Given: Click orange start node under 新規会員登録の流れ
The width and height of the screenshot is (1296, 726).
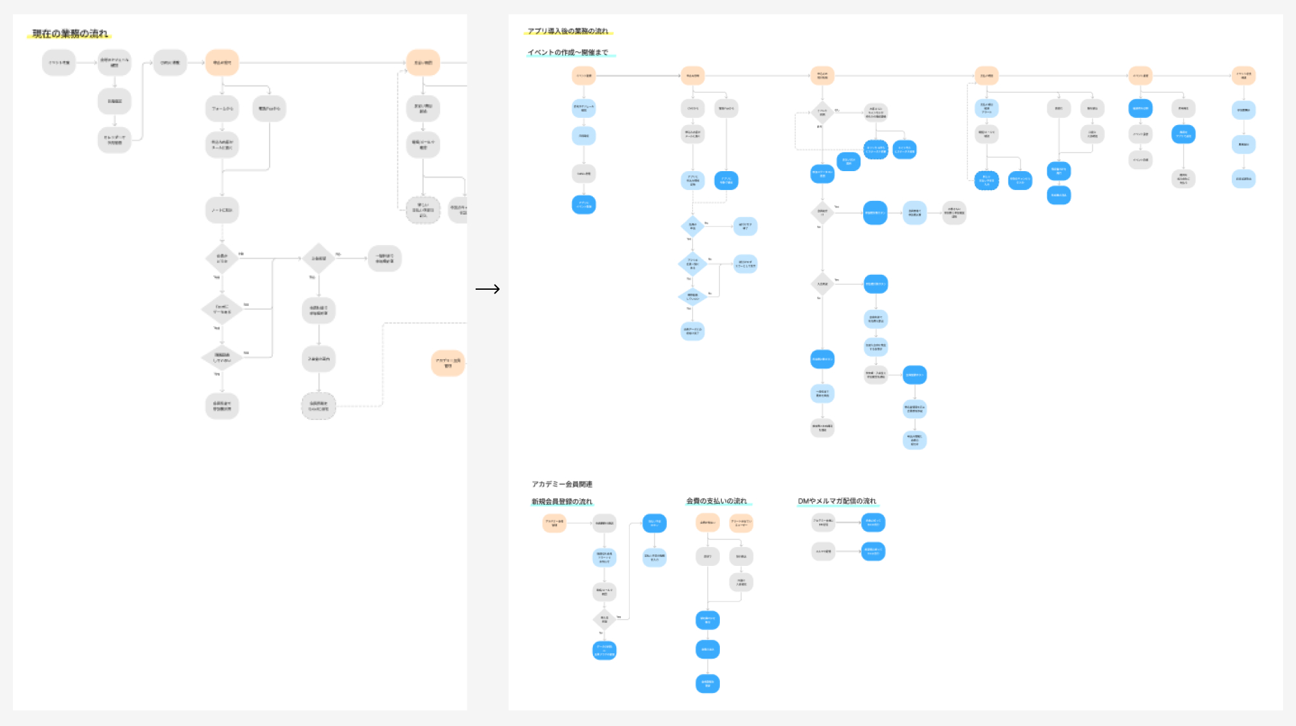Looking at the screenshot, I should point(554,523).
